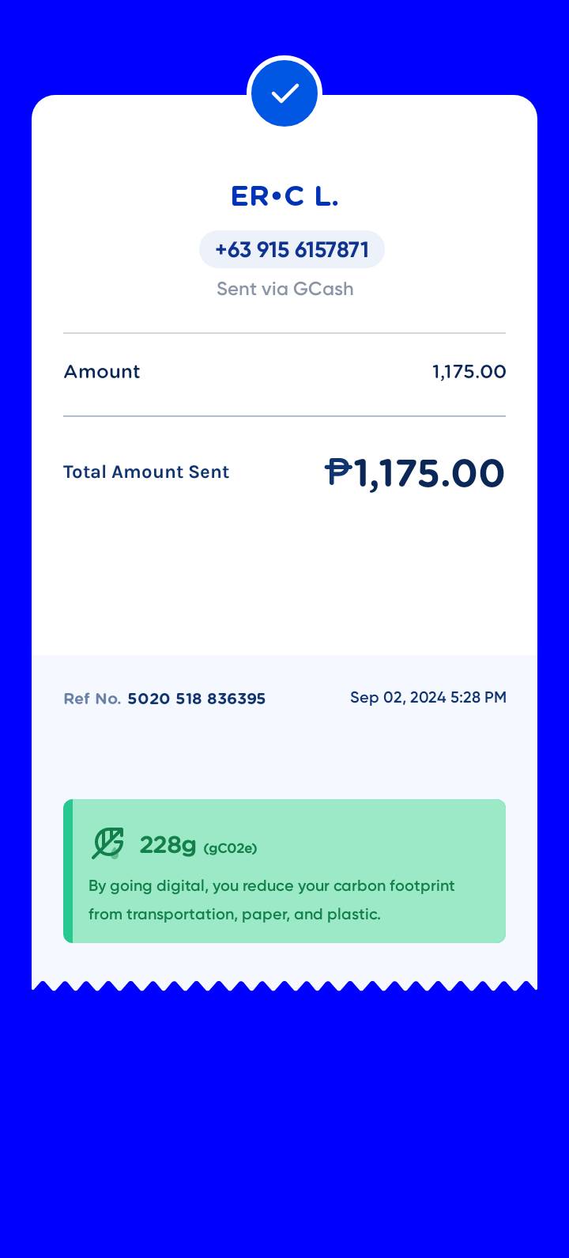
Task: Tap the green leaf carbon icon
Action: (107, 843)
